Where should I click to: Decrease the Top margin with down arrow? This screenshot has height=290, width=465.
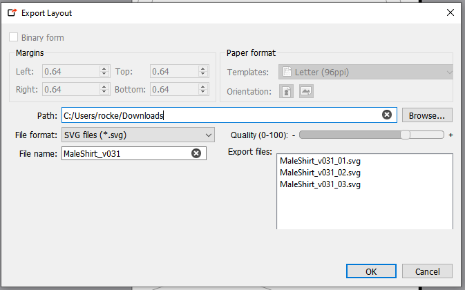(203, 73)
